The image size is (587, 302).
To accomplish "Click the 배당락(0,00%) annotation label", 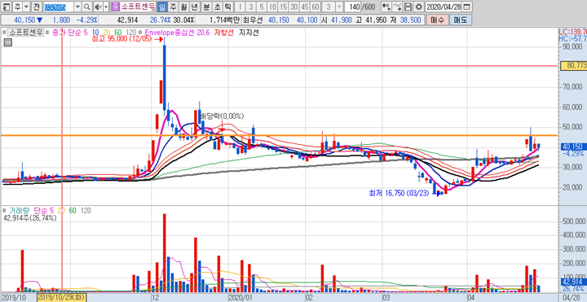I will 222,116.
